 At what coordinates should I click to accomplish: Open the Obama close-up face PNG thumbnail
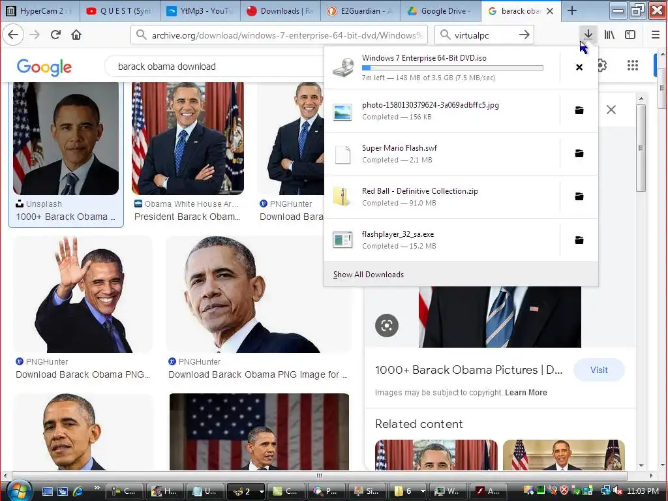pos(258,294)
